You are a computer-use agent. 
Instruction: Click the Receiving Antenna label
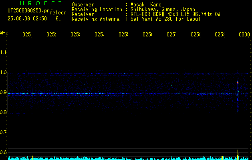click(x=95, y=19)
